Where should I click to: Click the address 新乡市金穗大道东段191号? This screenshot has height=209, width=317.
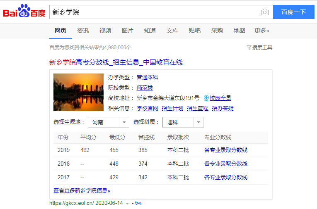[168, 98]
